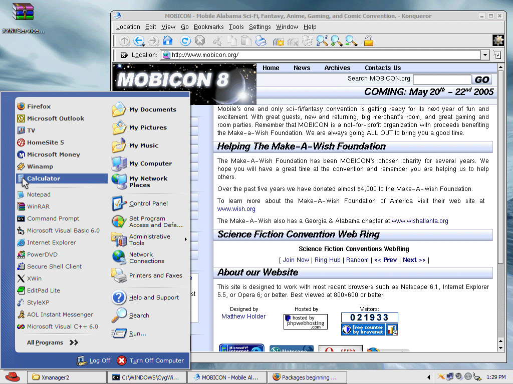Click the Join Now webring link
The height and width of the screenshot is (384, 513).
coord(296,260)
